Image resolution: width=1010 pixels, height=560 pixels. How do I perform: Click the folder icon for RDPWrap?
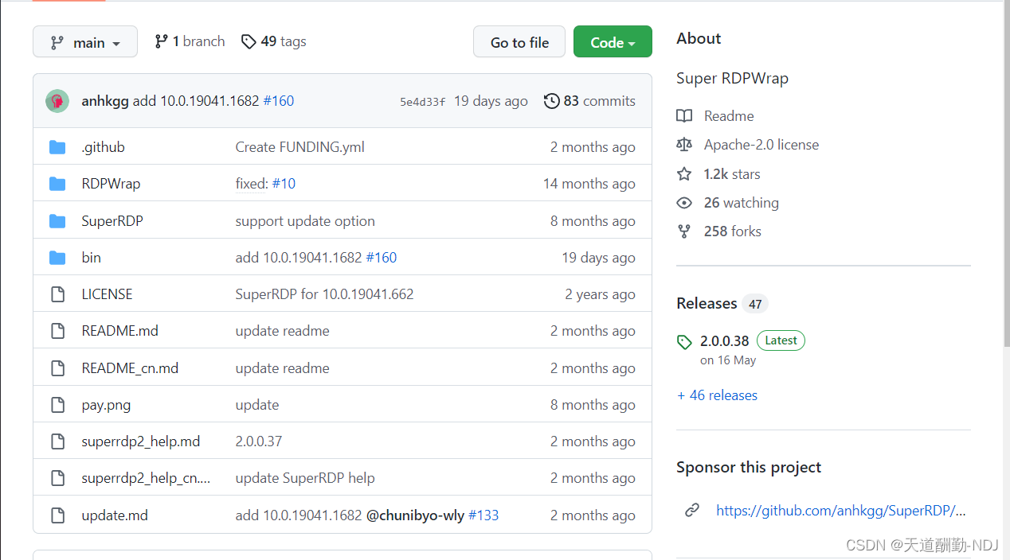pyautogui.click(x=57, y=184)
